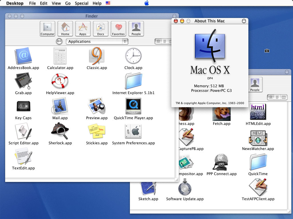Viewport: 293px width, 219px height.
Task: Click the US flag keyboard menu
Action: tap(108, 3)
